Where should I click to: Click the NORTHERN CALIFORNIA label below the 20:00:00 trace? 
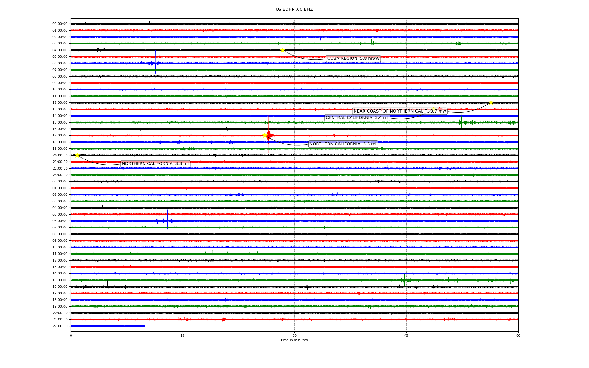pyautogui.click(x=155, y=164)
